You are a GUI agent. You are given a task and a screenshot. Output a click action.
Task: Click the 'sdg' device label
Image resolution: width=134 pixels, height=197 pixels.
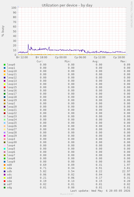tap(9, 188)
